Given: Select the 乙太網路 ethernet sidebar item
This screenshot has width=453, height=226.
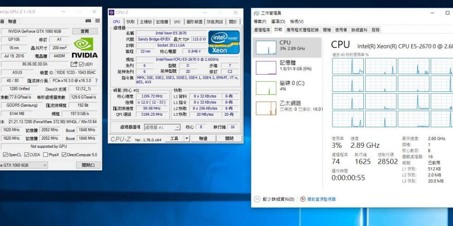Looking at the screenshot, I should click(x=287, y=108).
